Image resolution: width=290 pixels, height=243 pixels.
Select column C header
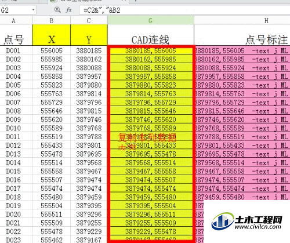tap(89, 20)
